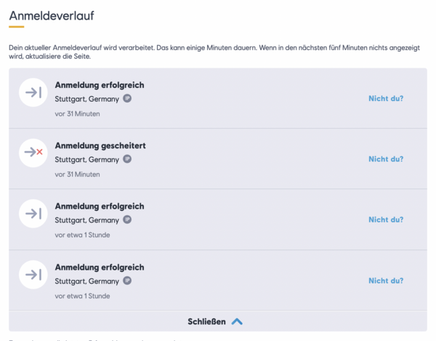Select the first 'Anmeldung erfolgreich' title

click(100, 85)
